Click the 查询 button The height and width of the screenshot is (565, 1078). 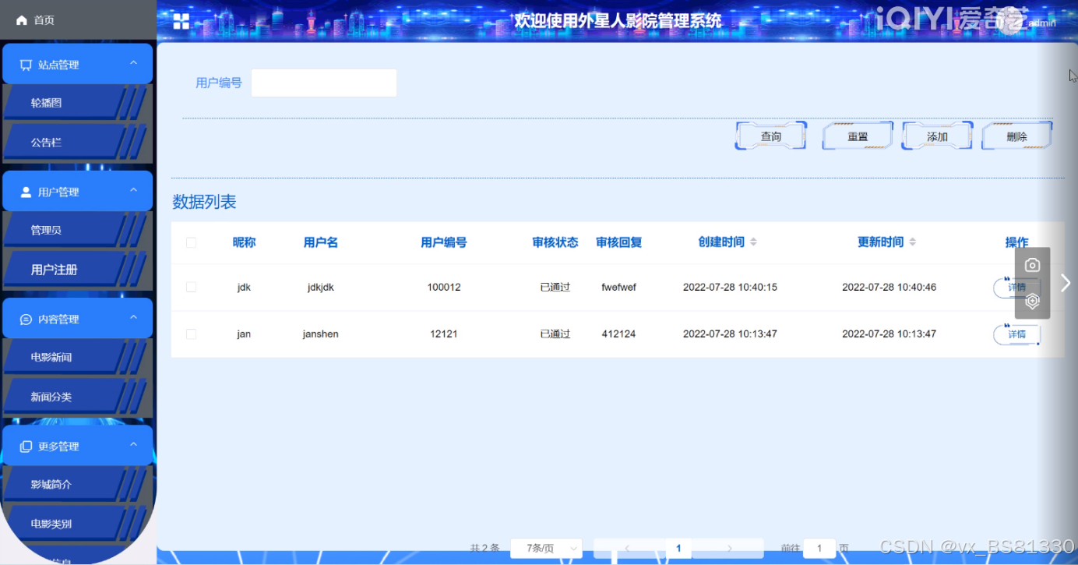[771, 136]
